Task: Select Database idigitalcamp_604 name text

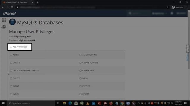Action: 27,40
